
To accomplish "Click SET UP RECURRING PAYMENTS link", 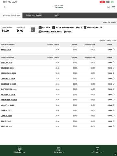I will click(69, 27).
